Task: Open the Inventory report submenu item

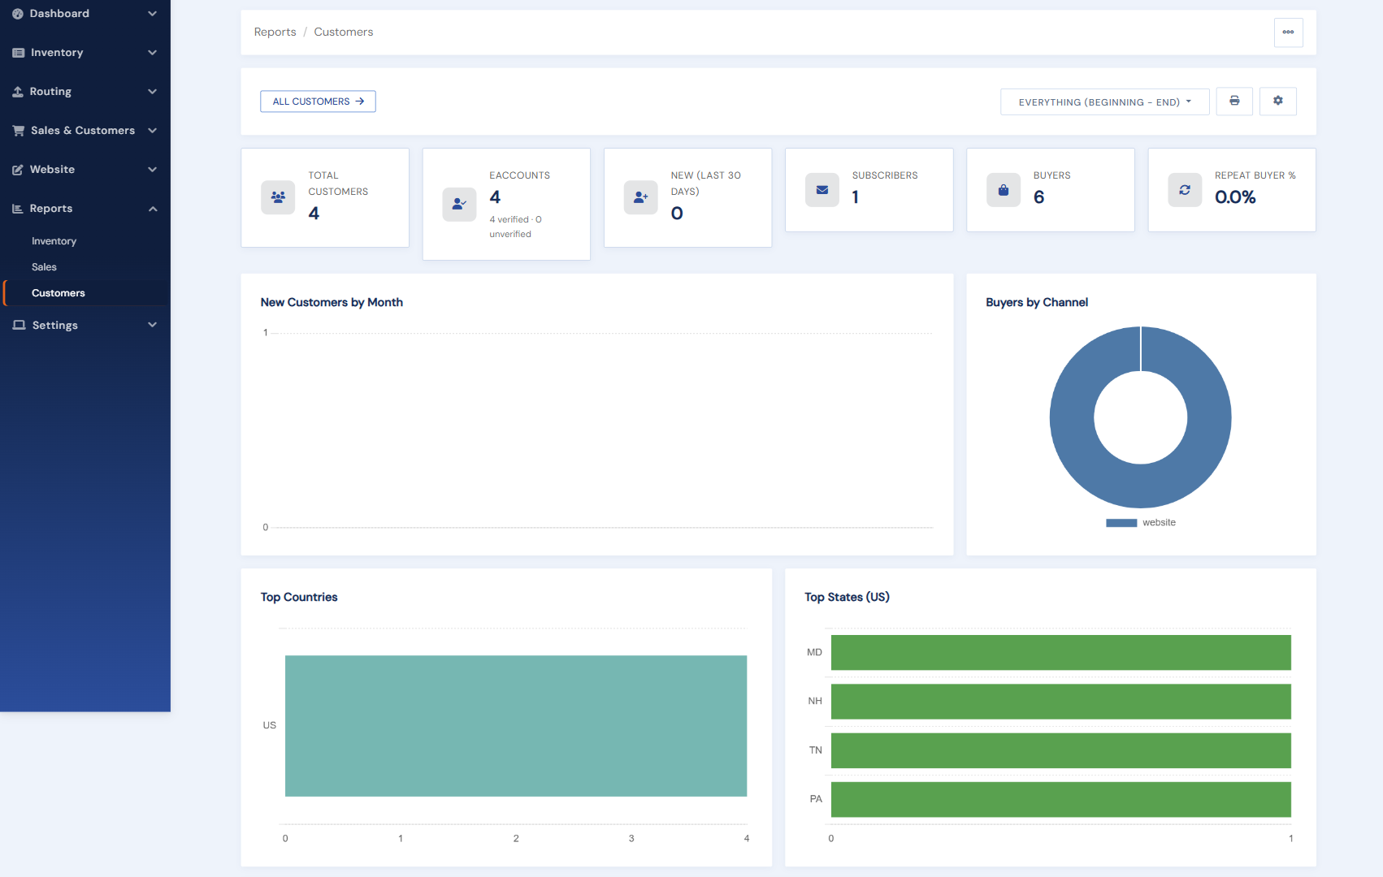Action: [54, 241]
